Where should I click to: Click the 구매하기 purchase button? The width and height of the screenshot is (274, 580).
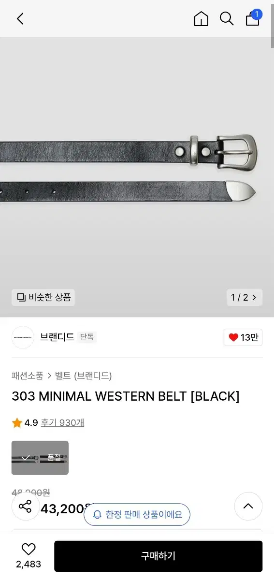click(158, 556)
